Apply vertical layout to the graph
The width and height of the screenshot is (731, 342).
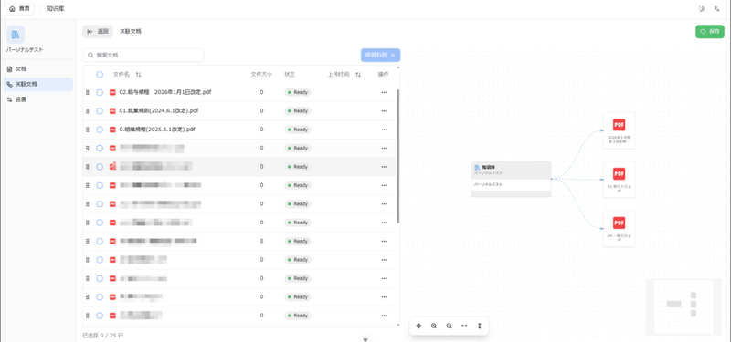[479, 326]
